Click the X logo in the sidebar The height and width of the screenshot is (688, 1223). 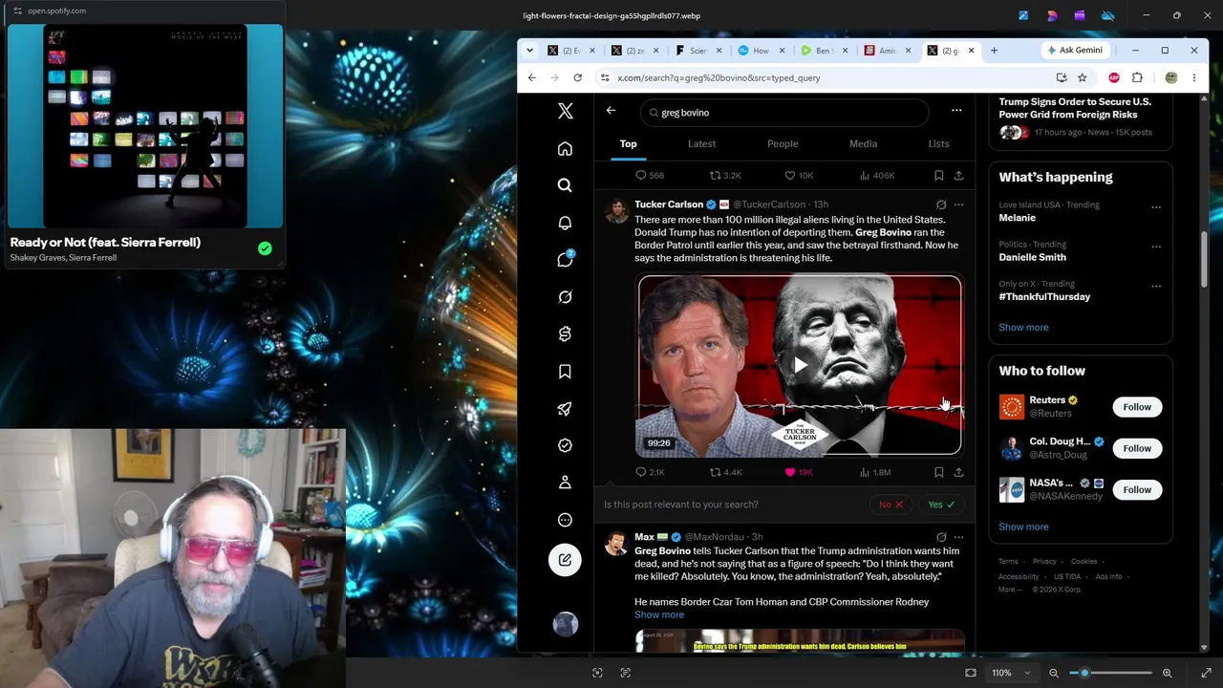(x=565, y=112)
